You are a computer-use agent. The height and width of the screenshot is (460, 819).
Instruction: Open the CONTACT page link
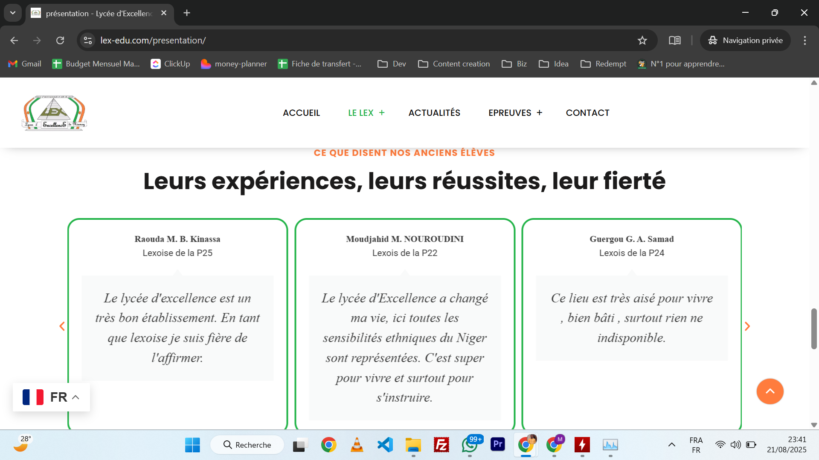pos(587,113)
